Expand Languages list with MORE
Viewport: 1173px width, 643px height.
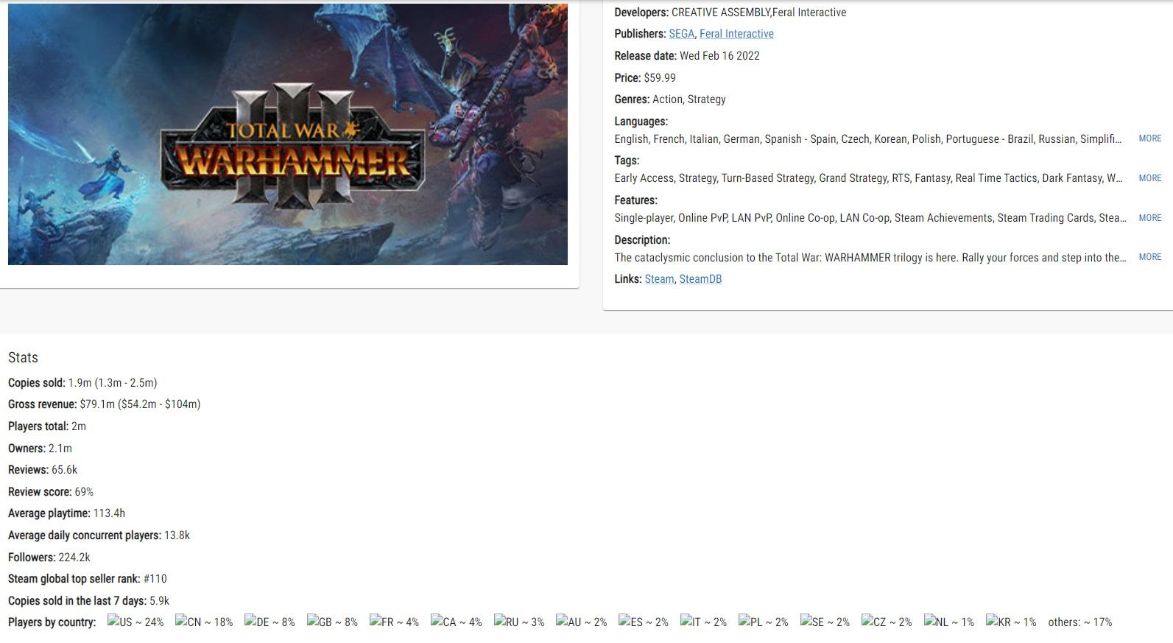pyautogui.click(x=1149, y=138)
